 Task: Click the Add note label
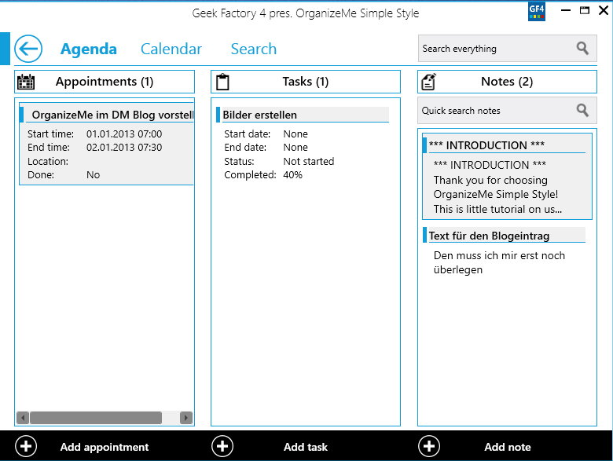508,447
